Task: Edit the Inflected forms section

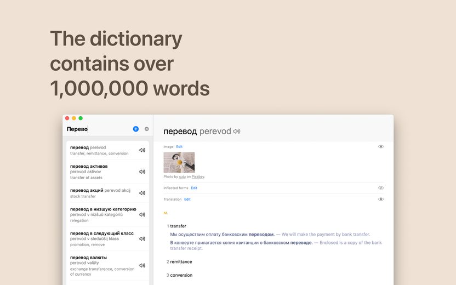Action: 194,188
